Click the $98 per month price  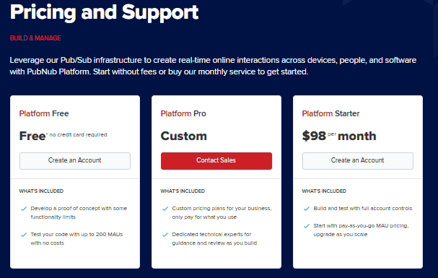pos(339,136)
